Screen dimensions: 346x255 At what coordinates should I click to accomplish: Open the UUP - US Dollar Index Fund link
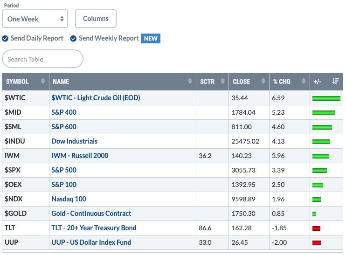point(91,242)
